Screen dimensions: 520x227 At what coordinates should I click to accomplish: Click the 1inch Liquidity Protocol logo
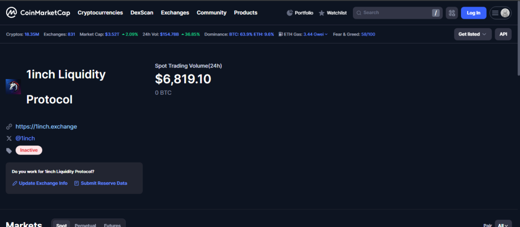pos(13,87)
